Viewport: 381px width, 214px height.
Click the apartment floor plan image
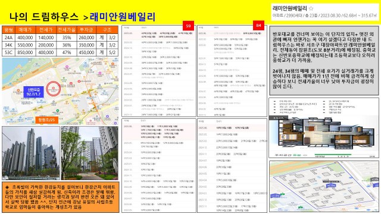click(x=324, y=132)
